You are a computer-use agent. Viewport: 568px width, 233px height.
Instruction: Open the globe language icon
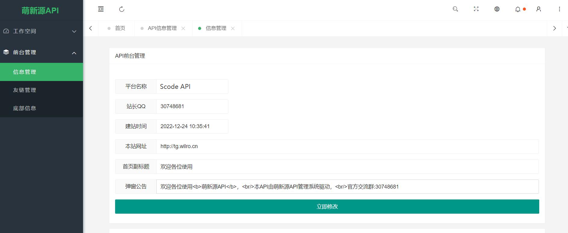click(497, 9)
